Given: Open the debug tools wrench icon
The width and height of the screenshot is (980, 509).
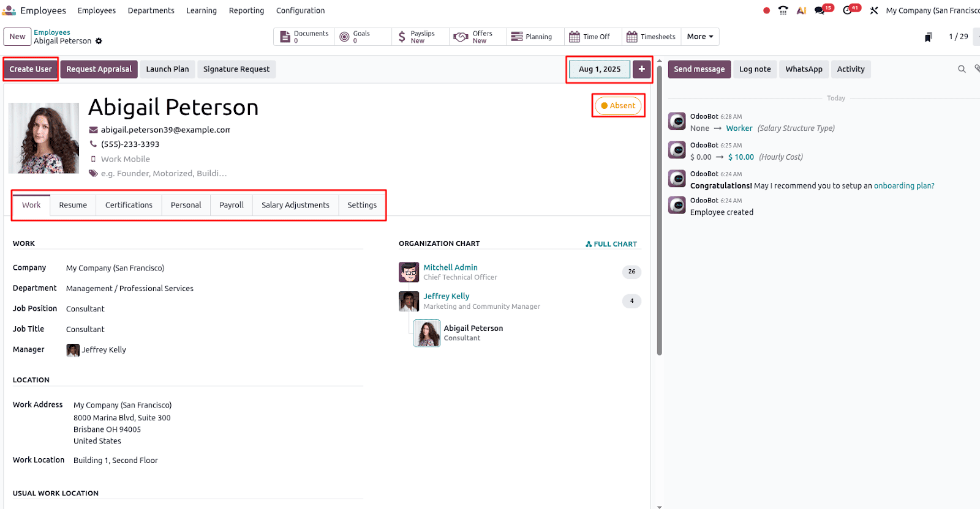Looking at the screenshot, I should tap(874, 10).
